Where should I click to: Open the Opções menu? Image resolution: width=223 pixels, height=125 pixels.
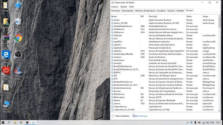pyautogui.click(x=124, y=7)
